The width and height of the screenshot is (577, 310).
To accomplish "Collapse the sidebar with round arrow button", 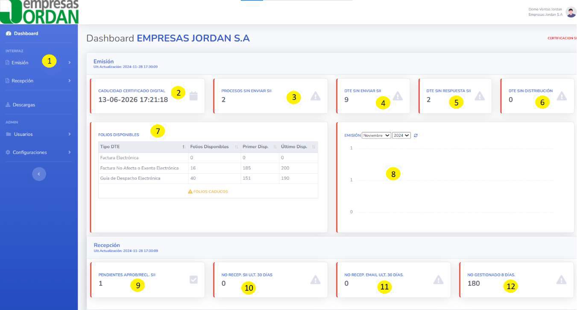I will click(39, 174).
